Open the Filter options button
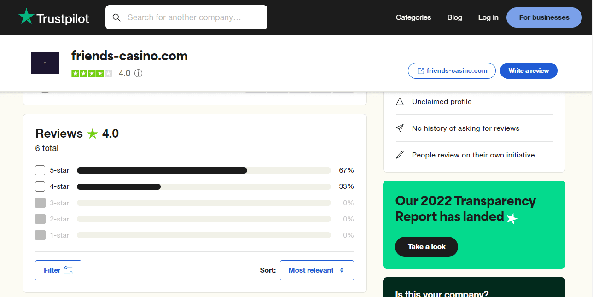This screenshot has height=297, width=593. 58,270
